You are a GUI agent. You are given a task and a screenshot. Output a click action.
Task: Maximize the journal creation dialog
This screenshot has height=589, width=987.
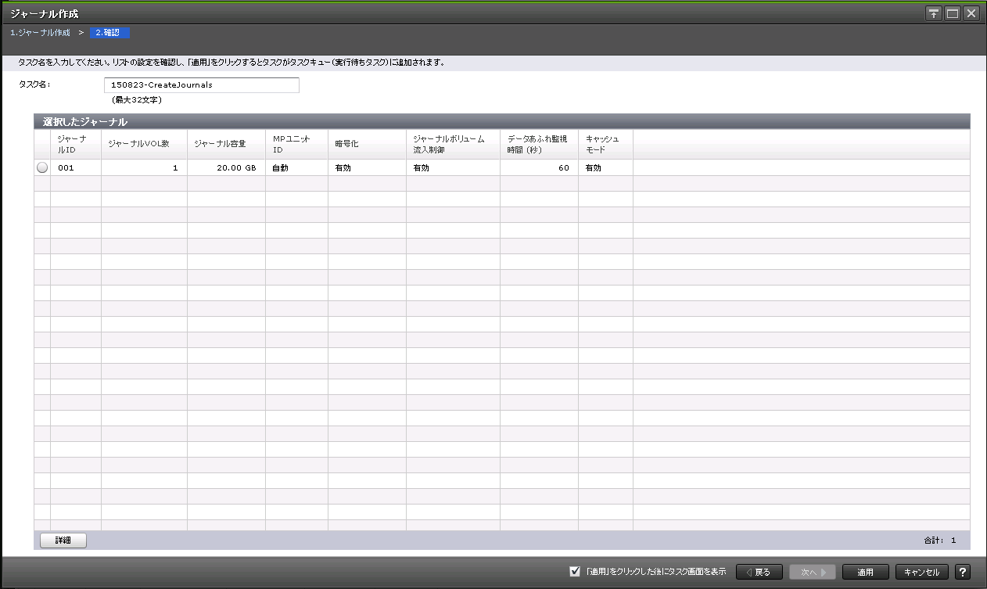coord(953,13)
